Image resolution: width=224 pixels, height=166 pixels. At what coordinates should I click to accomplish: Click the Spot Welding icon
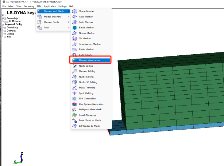pos(74,93)
